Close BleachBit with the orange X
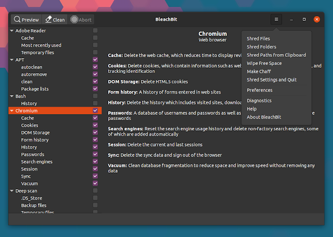This screenshot has width=333, height=237. (x=317, y=19)
